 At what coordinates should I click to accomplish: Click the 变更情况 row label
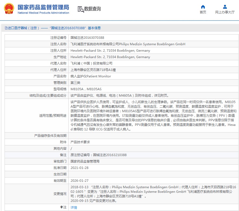coord(60,194)
